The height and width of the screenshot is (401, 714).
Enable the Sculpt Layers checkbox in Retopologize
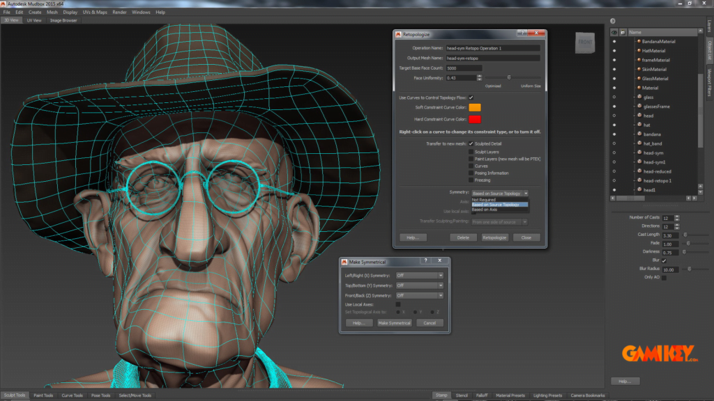pyautogui.click(x=471, y=152)
